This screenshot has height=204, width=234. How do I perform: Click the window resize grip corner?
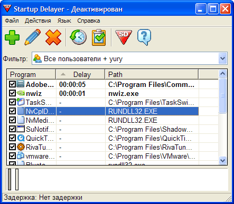pos(229,199)
